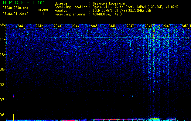Click the 2342 time marker

tap(39, 26)
